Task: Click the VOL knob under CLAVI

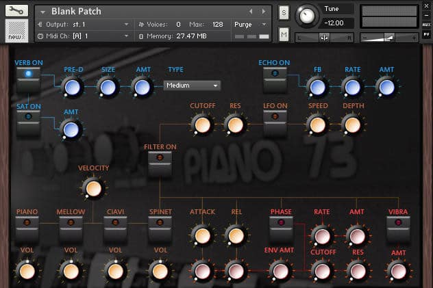Action: pyautogui.click(x=115, y=272)
